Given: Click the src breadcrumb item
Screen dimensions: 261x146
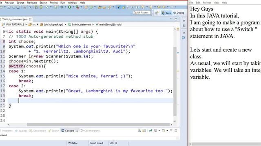Looking at the screenshot, I should click(32, 24).
